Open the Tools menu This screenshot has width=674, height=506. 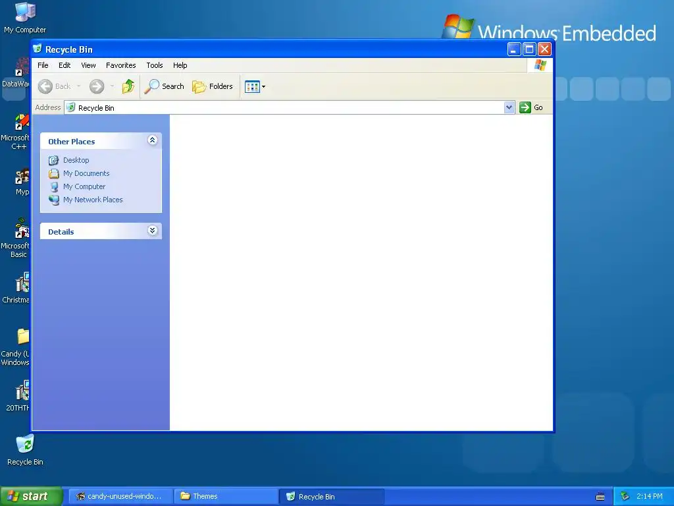pyautogui.click(x=154, y=65)
